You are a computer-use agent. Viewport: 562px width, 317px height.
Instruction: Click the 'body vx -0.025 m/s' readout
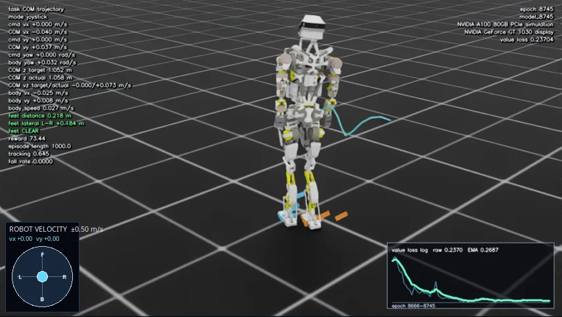38,93
